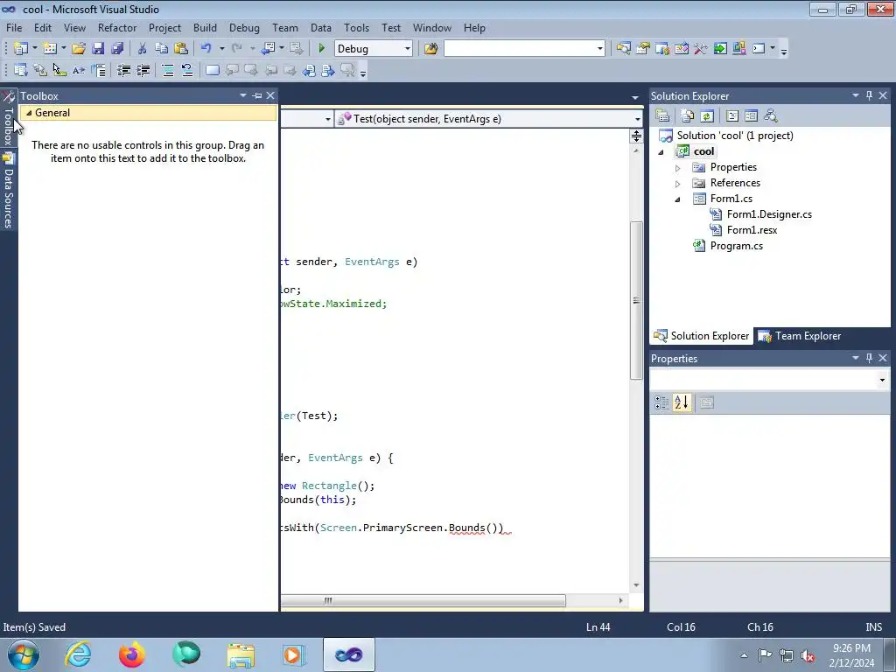Select Solution 'cool' (1 project) node
The image size is (896, 672).
735,136
